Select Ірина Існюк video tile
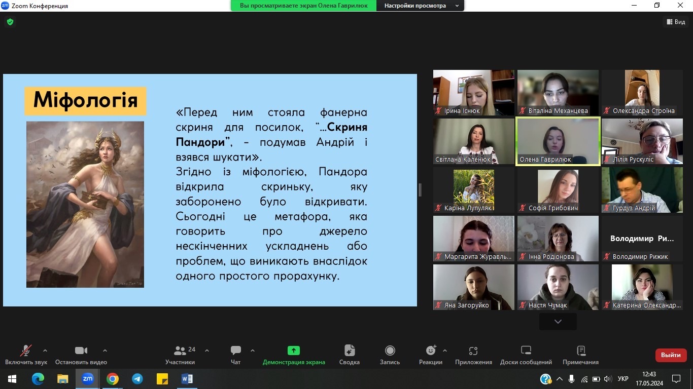Screen dimensions: 693x389 (474, 93)
